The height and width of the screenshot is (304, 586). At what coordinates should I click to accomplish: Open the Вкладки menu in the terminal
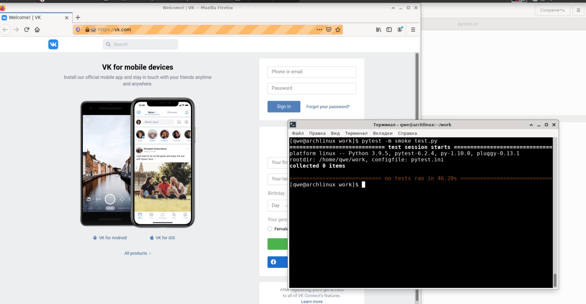point(383,133)
